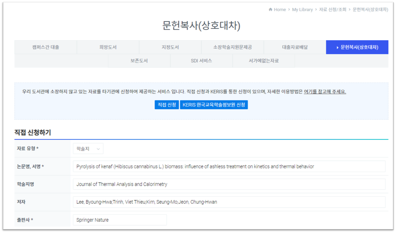The height and width of the screenshot is (233, 396).
Task: Open the SDI 서비스 tab
Action: coord(201,61)
